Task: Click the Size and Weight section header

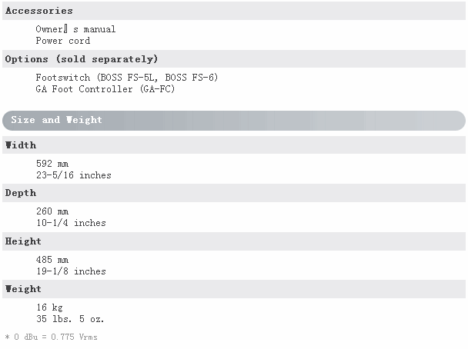Action: pyautogui.click(x=234, y=121)
